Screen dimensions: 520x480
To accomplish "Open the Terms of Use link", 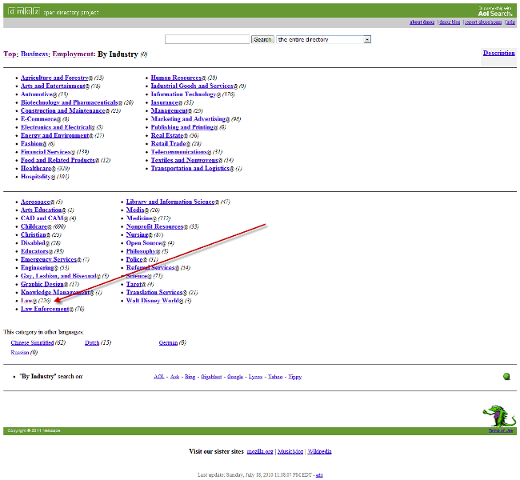I will [498, 430].
